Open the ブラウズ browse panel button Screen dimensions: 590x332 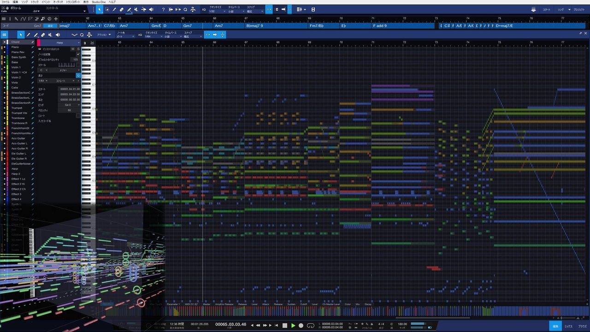tap(583, 326)
